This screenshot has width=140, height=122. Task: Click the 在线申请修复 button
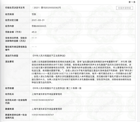pyautogui.click(x=125, y=8)
